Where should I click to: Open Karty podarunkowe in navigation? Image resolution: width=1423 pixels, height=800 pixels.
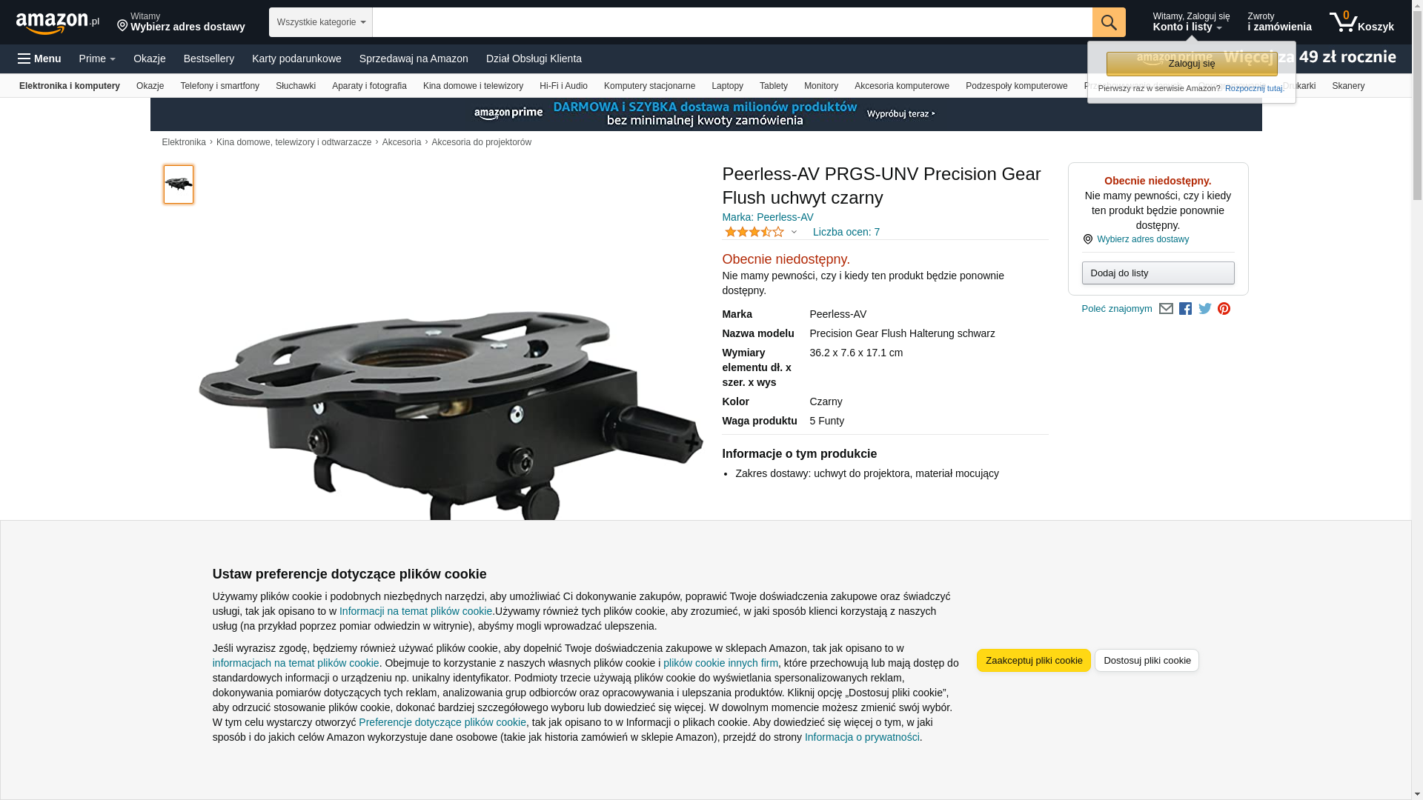coord(296,59)
